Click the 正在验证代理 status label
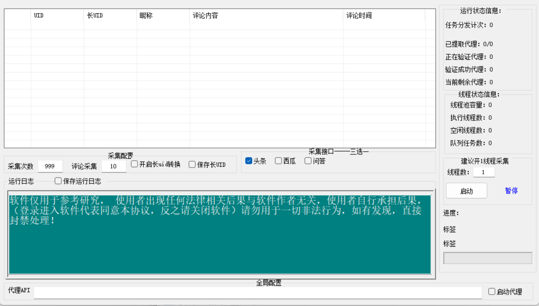539x306 pixels. tap(469, 57)
